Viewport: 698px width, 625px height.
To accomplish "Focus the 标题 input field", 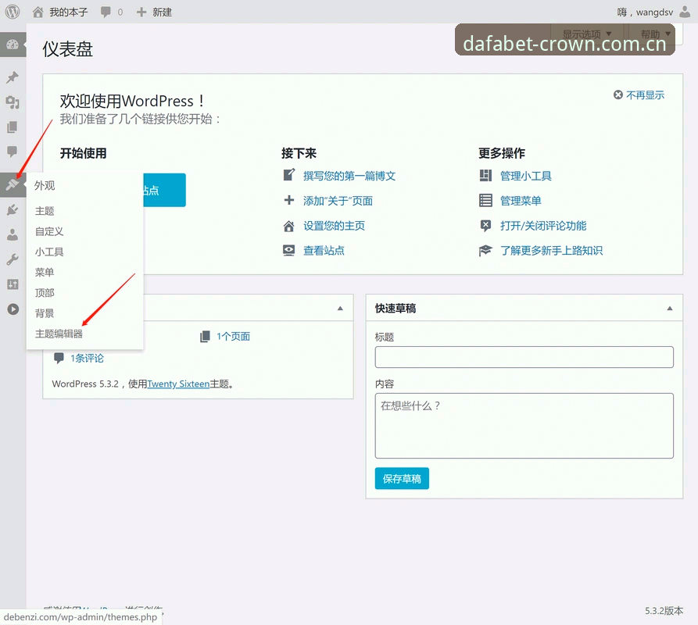I will [x=524, y=357].
